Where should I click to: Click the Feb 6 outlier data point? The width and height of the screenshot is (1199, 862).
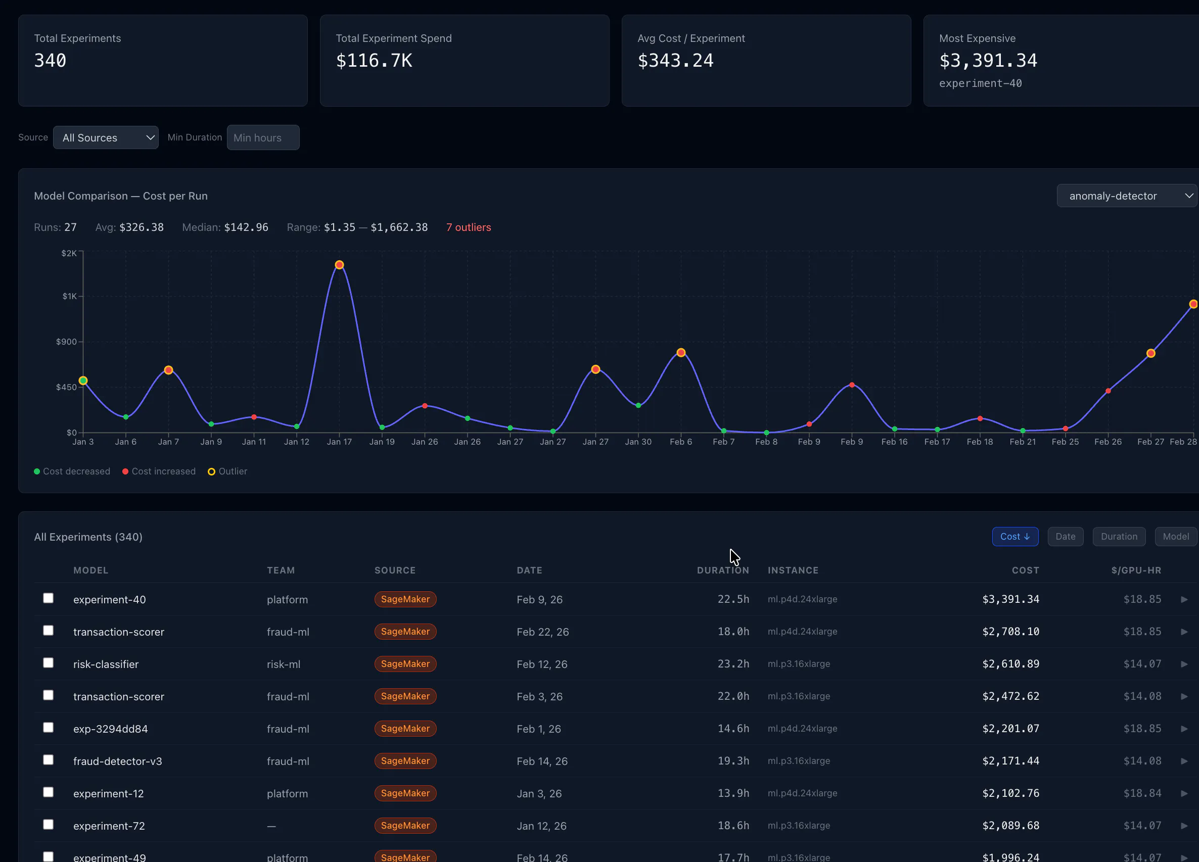[x=681, y=353]
